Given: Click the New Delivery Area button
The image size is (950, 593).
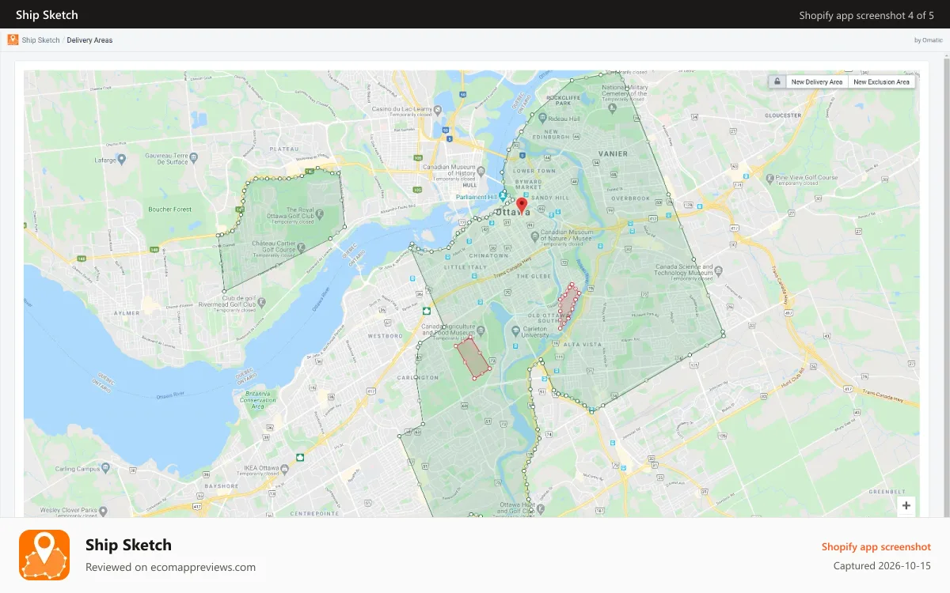Looking at the screenshot, I should [x=817, y=81].
